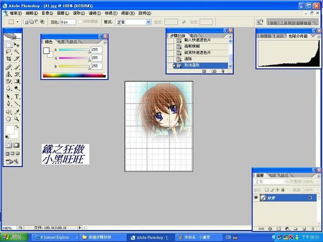Image resolution: width=323 pixels, height=242 pixels.
Task: Select the 高斯模糊 history step
Action: [x=191, y=46]
